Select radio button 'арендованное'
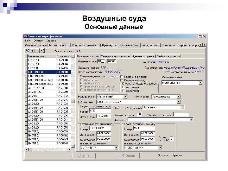The image size is (228, 171). tap(82, 83)
